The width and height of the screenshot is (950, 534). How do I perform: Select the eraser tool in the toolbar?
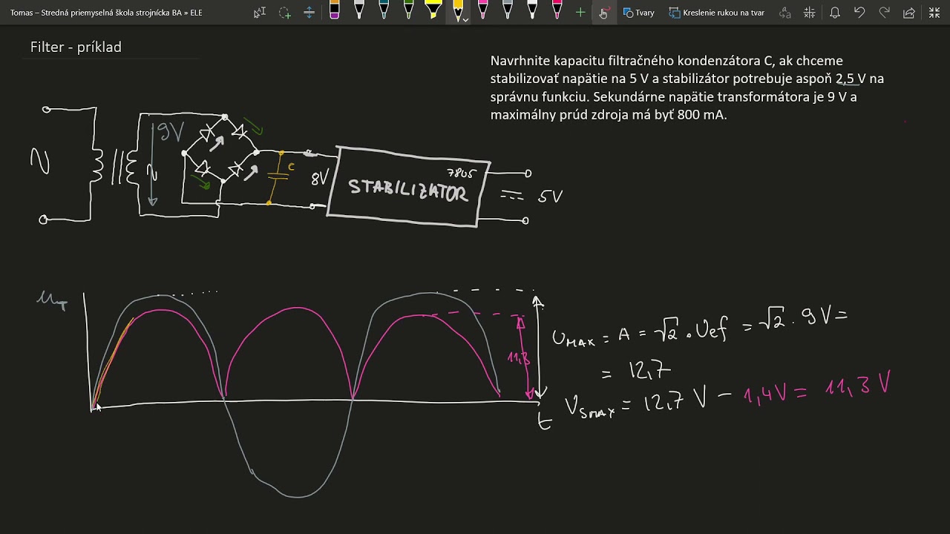tap(334, 12)
